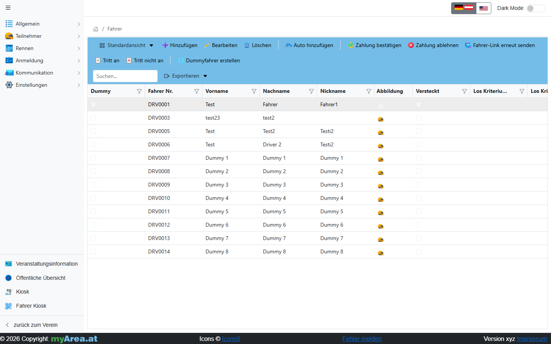551x344 pixels.
Task: Open the Exportieren dropdown
Action: click(x=186, y=76)
